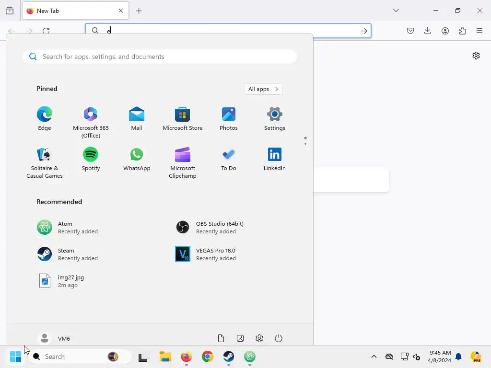Expand the All apps list
The width and height of the screenshot is (491, 368).
point(263,89)
